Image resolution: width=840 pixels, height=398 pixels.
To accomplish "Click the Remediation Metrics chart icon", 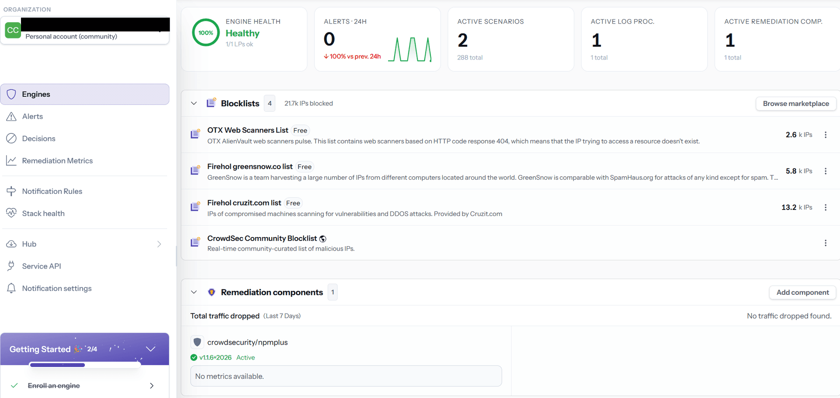I will (11, 161).
